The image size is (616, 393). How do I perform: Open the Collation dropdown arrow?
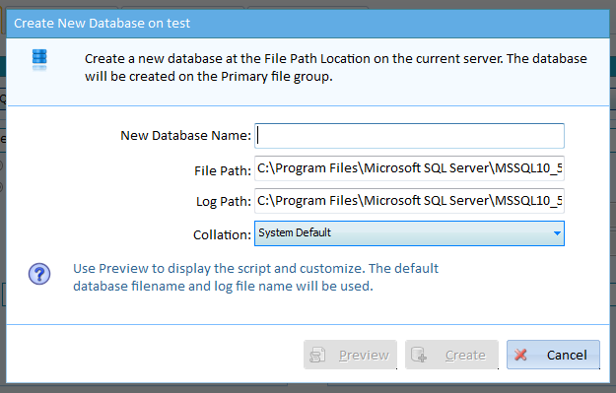pyautogui.click(x=557, y=233)
